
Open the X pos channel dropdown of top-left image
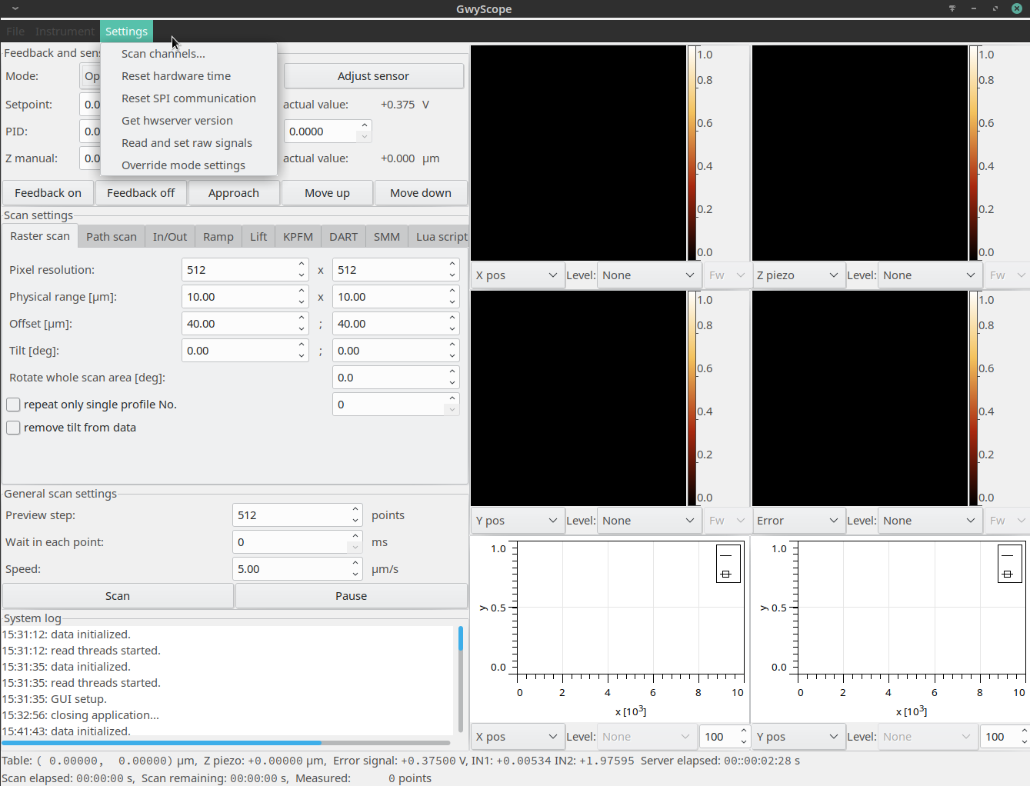tap(516, 275)
